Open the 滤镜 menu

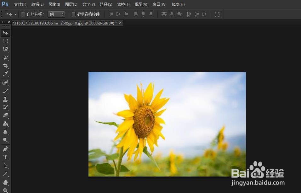click(x=123, y=4)
